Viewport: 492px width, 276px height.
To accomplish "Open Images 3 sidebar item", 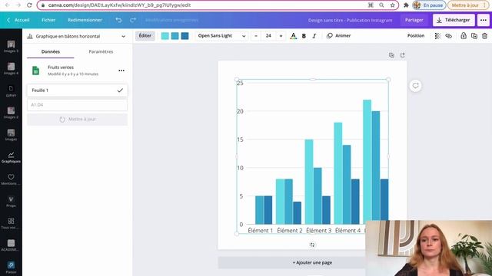I will click(x=11, y=47).
